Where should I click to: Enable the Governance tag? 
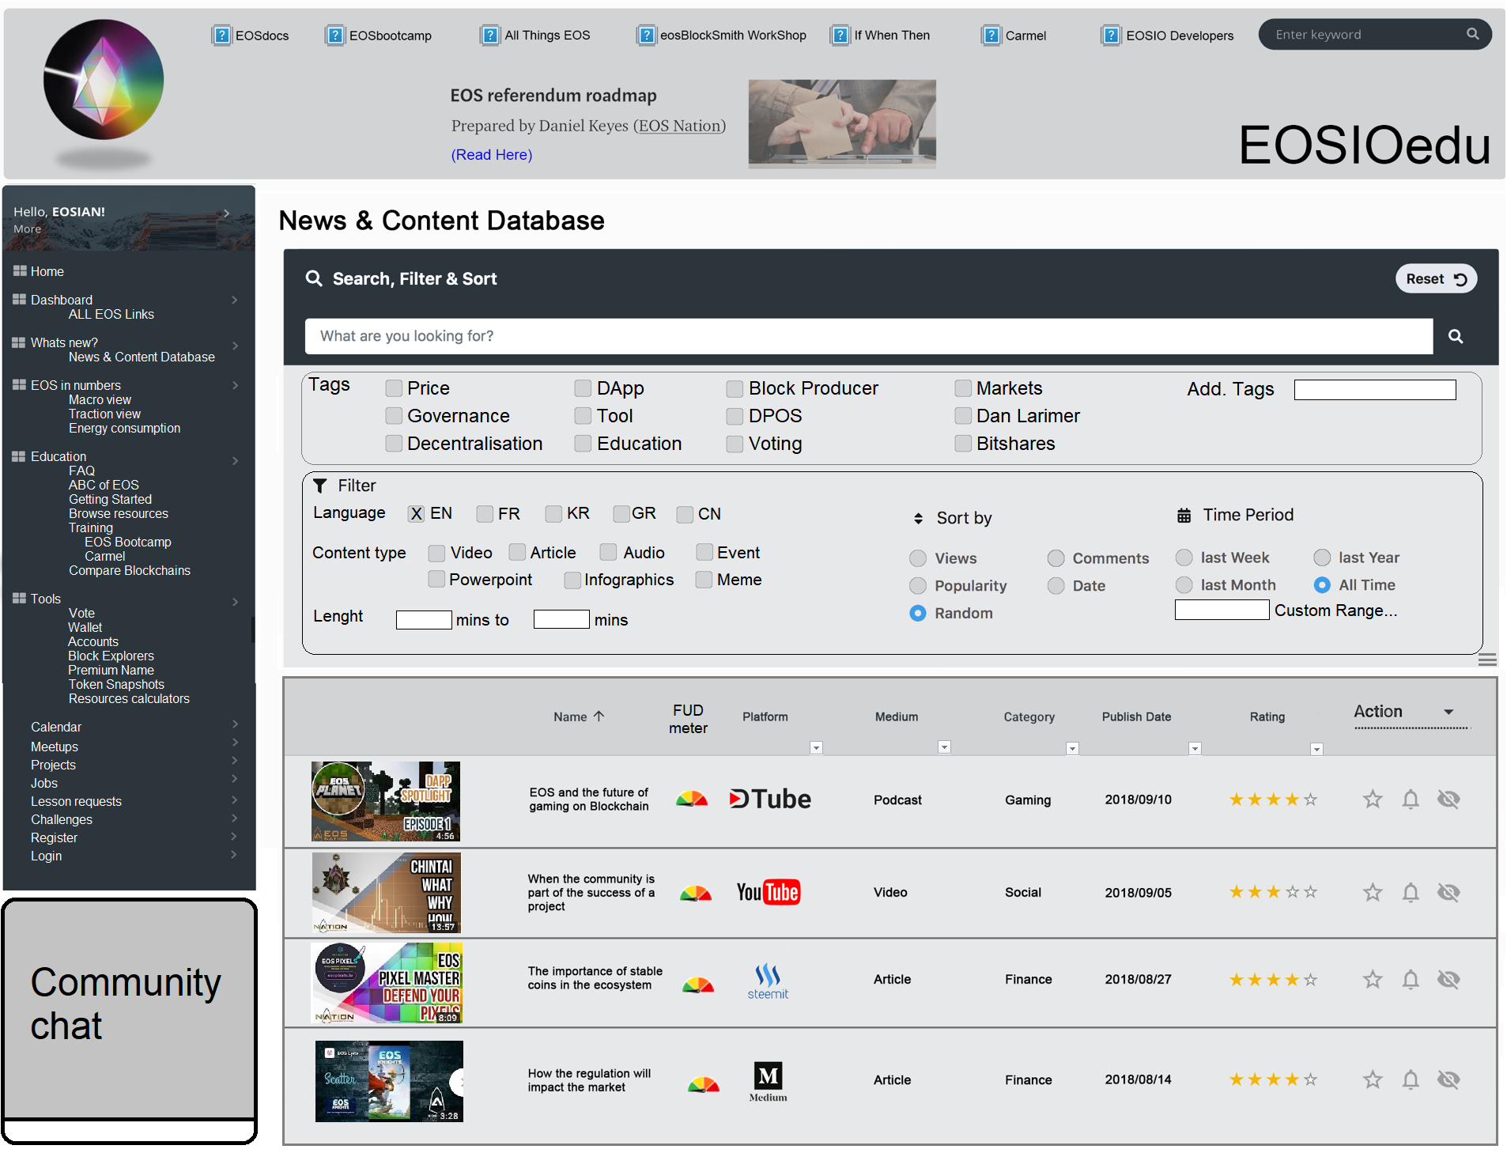393,416
